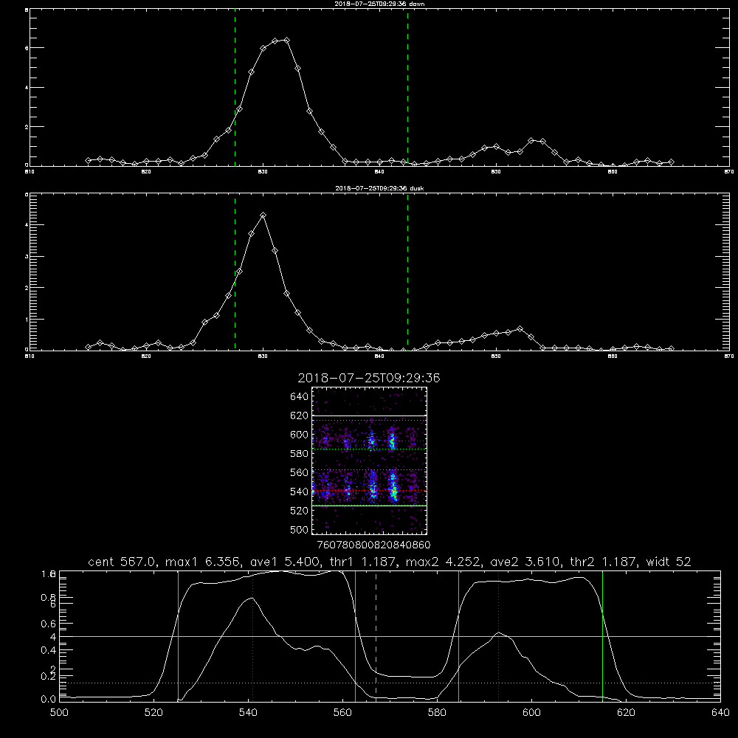Image resolution: width=738 pixels, height=738 pixels.
Task: Click spectral image y-axis label '500'
Action: click(x=299, y=529)
